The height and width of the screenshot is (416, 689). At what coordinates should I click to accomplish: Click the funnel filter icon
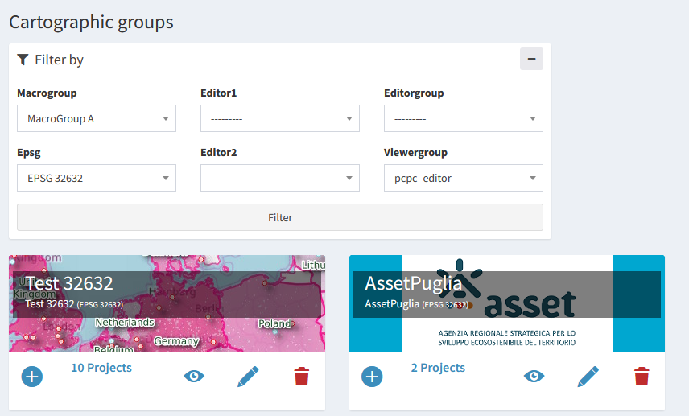click(23, 60)
